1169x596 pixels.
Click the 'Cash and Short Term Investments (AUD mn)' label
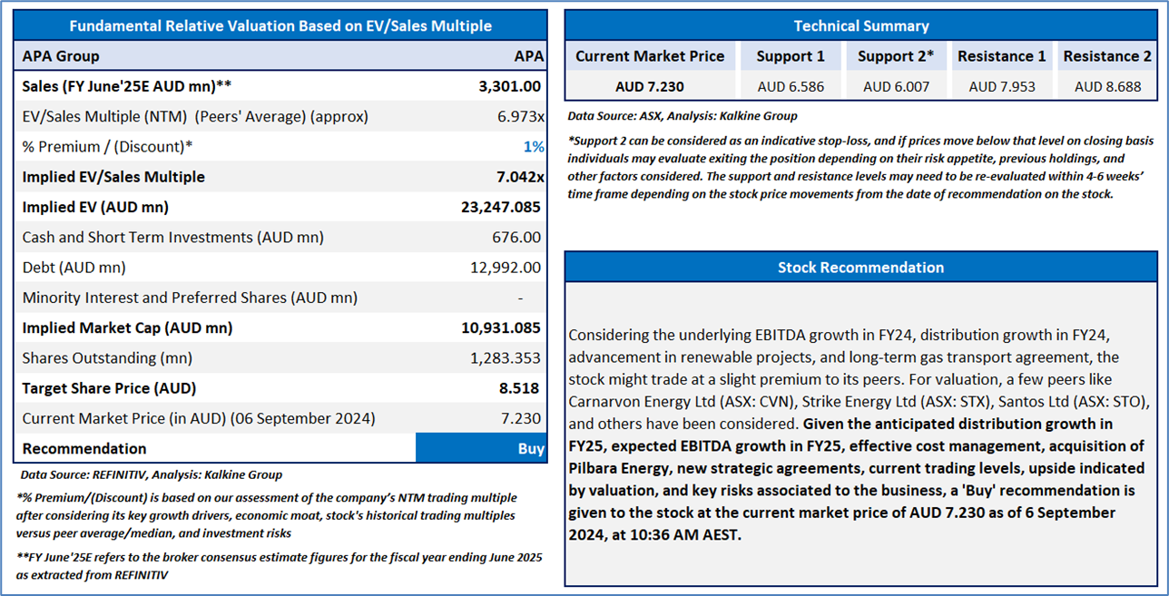pyautogui.click(x=172, y=238)
